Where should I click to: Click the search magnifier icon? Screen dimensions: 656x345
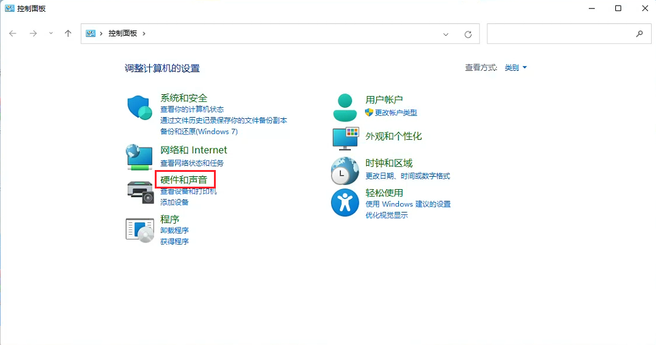point(639,34)
